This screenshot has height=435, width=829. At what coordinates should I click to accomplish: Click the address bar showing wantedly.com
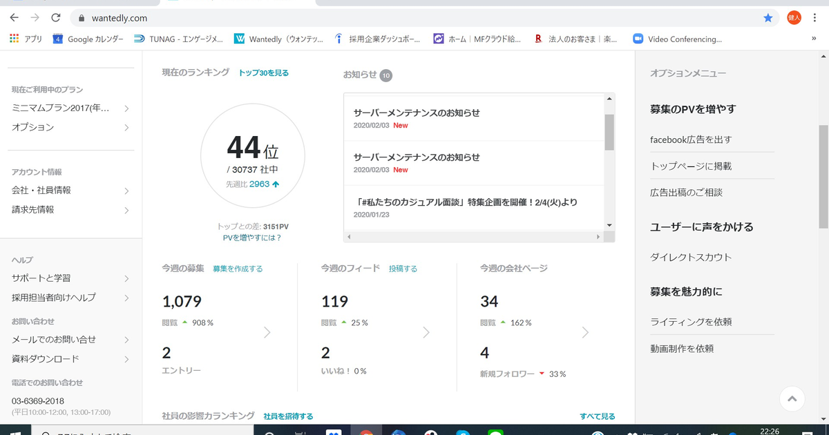tap(414, 18)
